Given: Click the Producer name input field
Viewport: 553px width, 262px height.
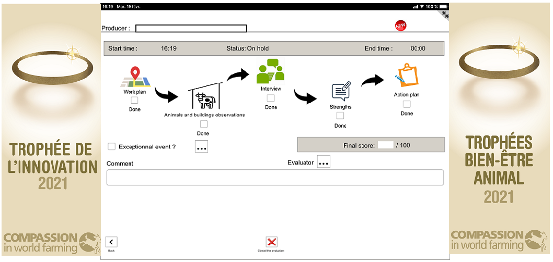Looking at the screenshot, I should pyautogui.click(x=191, y=29).
